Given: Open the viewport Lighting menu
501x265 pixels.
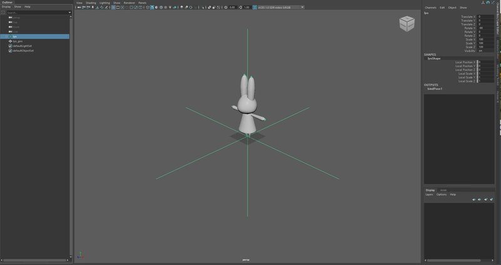Looking at the screenshot, I should 105,2.
